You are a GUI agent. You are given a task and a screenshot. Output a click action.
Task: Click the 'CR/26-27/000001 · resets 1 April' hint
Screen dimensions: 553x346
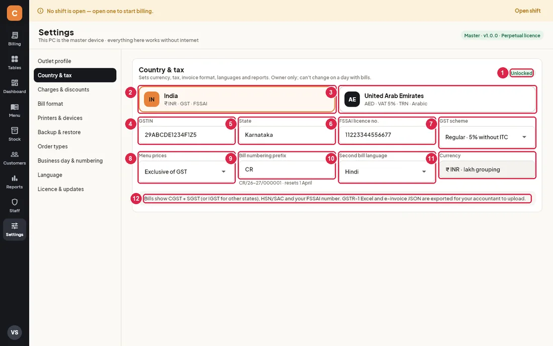point(275,183)
